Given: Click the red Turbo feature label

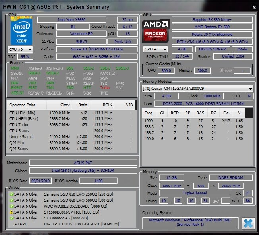Looking at the screenshot, I should tap(105, 87).
